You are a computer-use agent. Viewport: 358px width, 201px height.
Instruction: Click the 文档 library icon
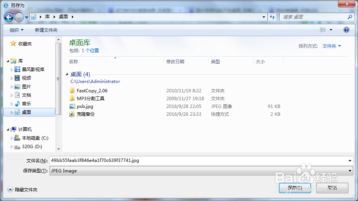[17, 95]
